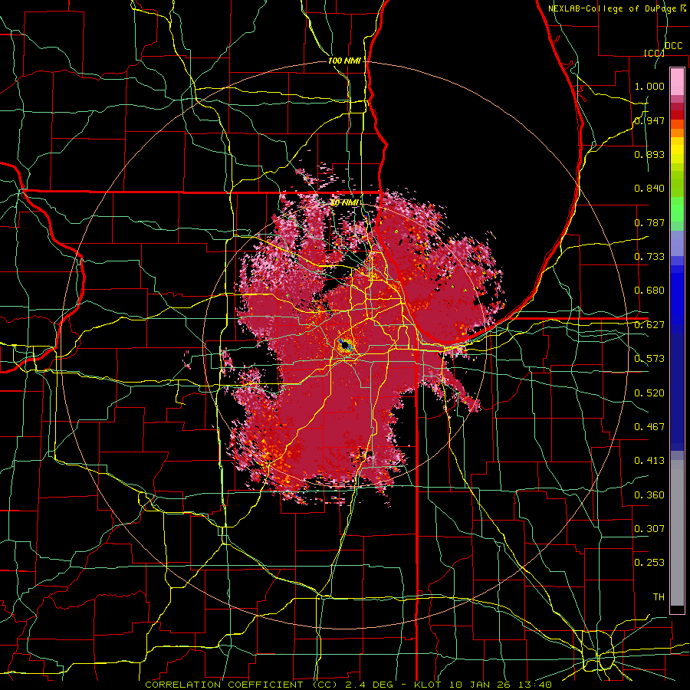This screenshot has width=690, height=690.
Task: Click the 0.733 legend value
Action: [649, 257]
